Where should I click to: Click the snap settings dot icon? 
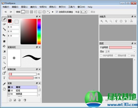(53, 12)
